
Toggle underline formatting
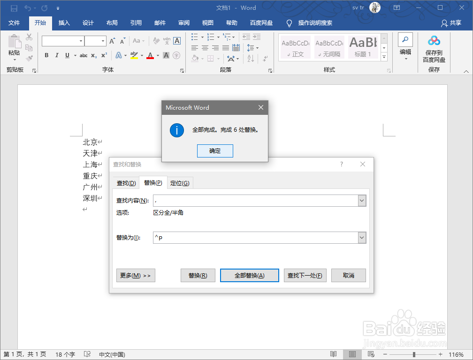point(67,55)
